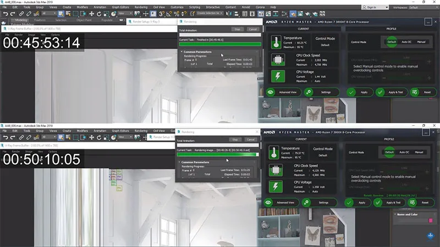This screenshot has height=247, width=440.
Task: Open the Sign In dropdown
Action: click(x=375, y=7)
